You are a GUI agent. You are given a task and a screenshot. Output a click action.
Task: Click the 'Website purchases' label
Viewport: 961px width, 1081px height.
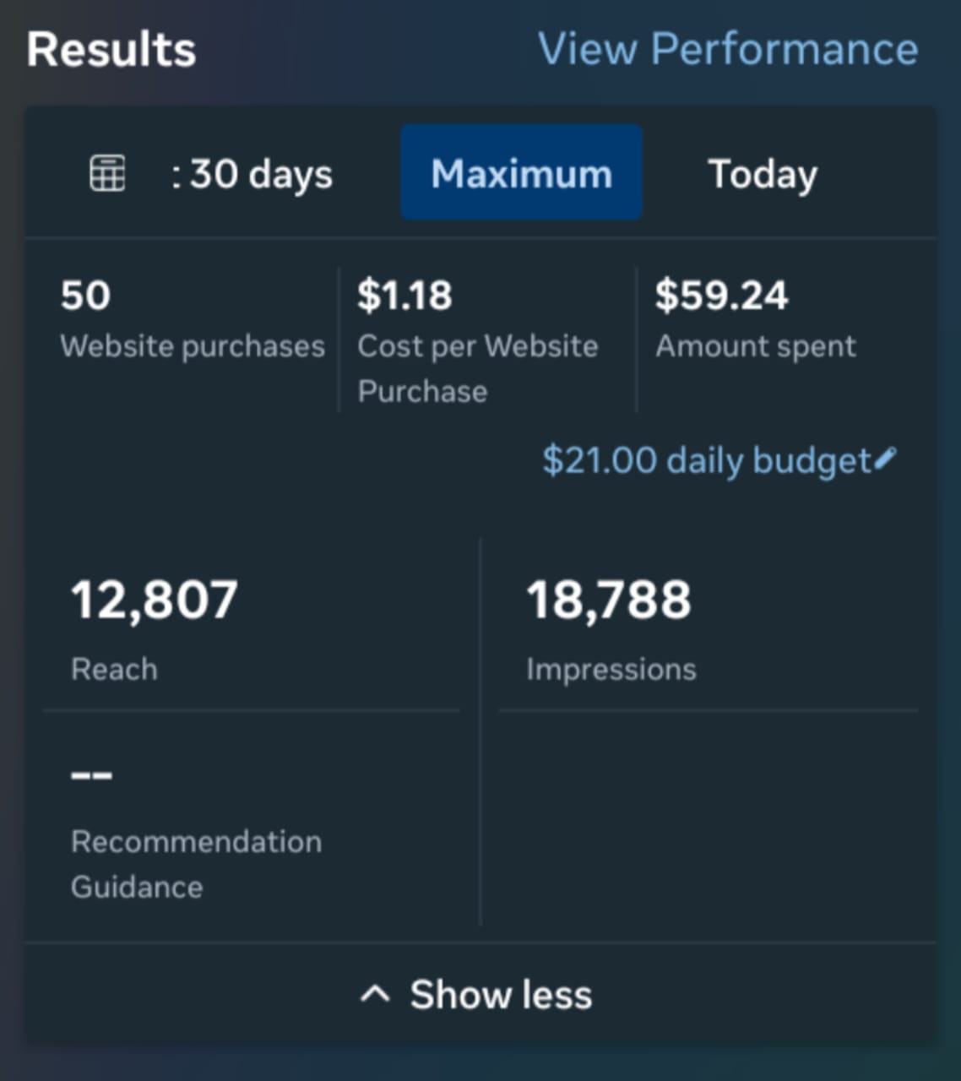[193, 346]
